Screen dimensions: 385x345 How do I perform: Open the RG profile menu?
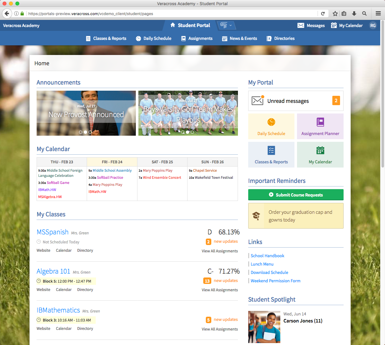point(373,25)
